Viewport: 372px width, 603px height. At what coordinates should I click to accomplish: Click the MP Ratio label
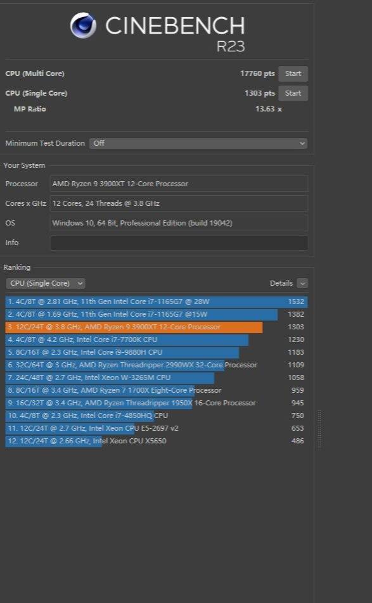click(30, 109)
